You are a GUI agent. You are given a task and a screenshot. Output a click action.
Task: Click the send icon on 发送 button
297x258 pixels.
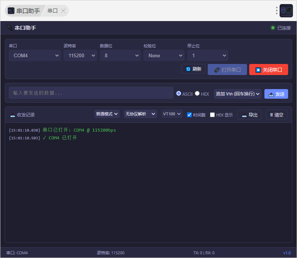[x=271, y=94]
